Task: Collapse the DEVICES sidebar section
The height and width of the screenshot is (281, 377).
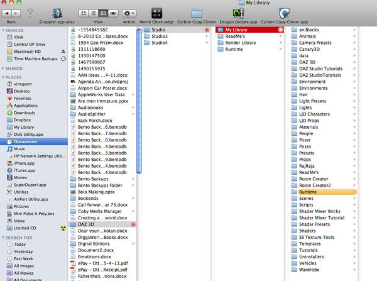Action: pyautogui.click(x=3, y=31)
